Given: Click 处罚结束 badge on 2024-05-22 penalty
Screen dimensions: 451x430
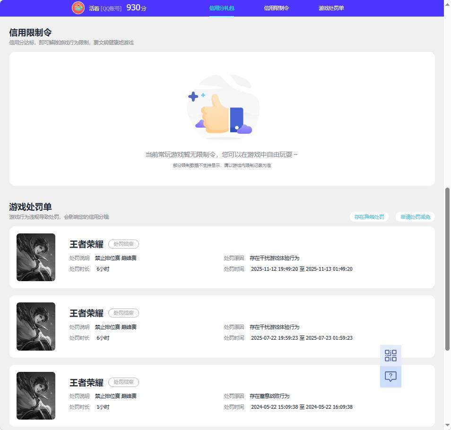Looking at the screenshot, I should pyautogui.click(x=124, y=382).
